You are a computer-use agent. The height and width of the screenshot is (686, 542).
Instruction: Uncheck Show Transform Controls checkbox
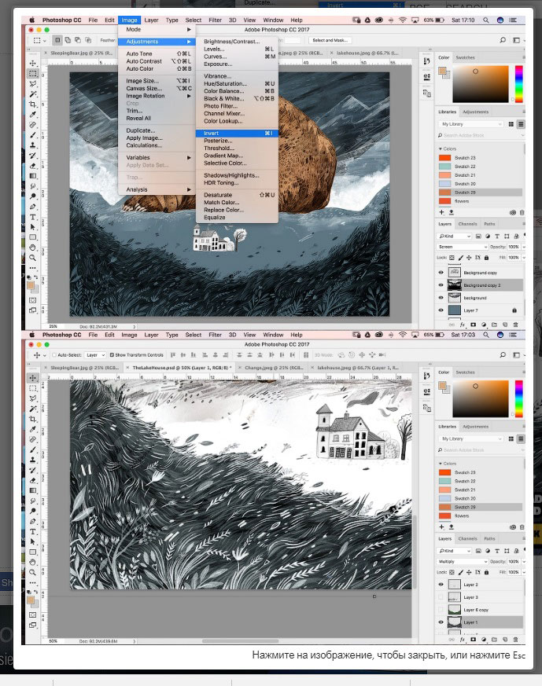[x=112, y=355]
